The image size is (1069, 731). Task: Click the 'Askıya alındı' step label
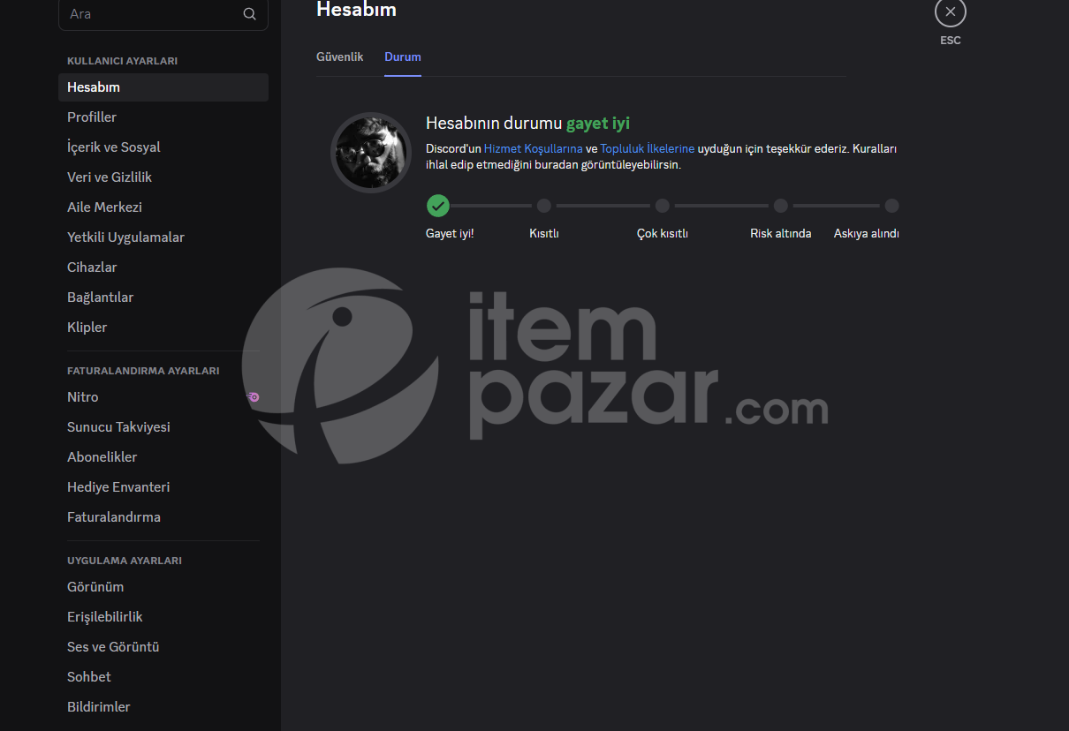867,234
